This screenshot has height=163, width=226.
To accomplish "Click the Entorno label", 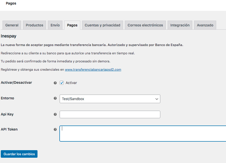I will tap(7, 98).
